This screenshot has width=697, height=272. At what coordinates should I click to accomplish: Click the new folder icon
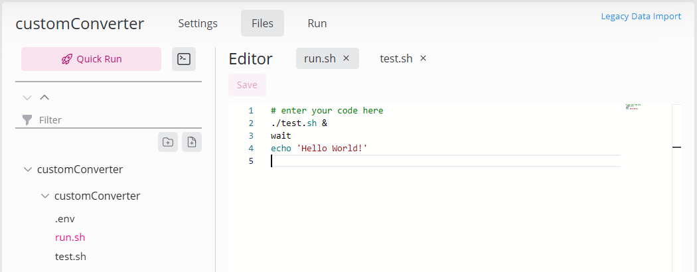click(168, 142)
